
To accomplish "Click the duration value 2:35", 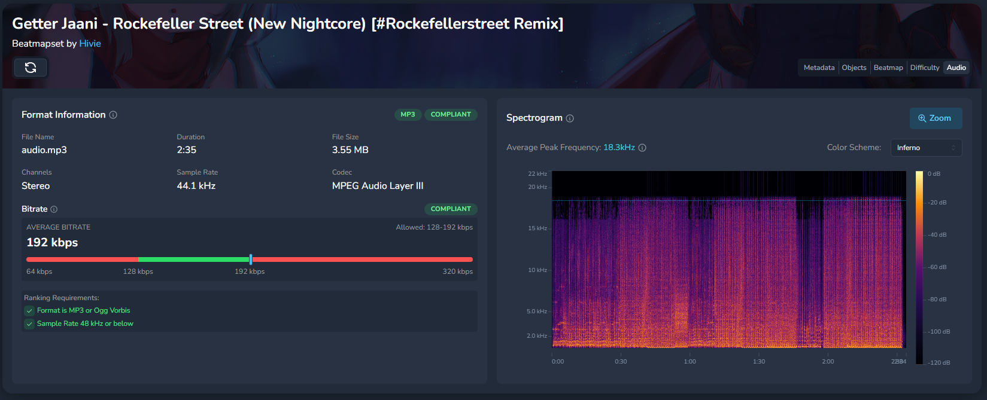I will (x=187, y=150).
